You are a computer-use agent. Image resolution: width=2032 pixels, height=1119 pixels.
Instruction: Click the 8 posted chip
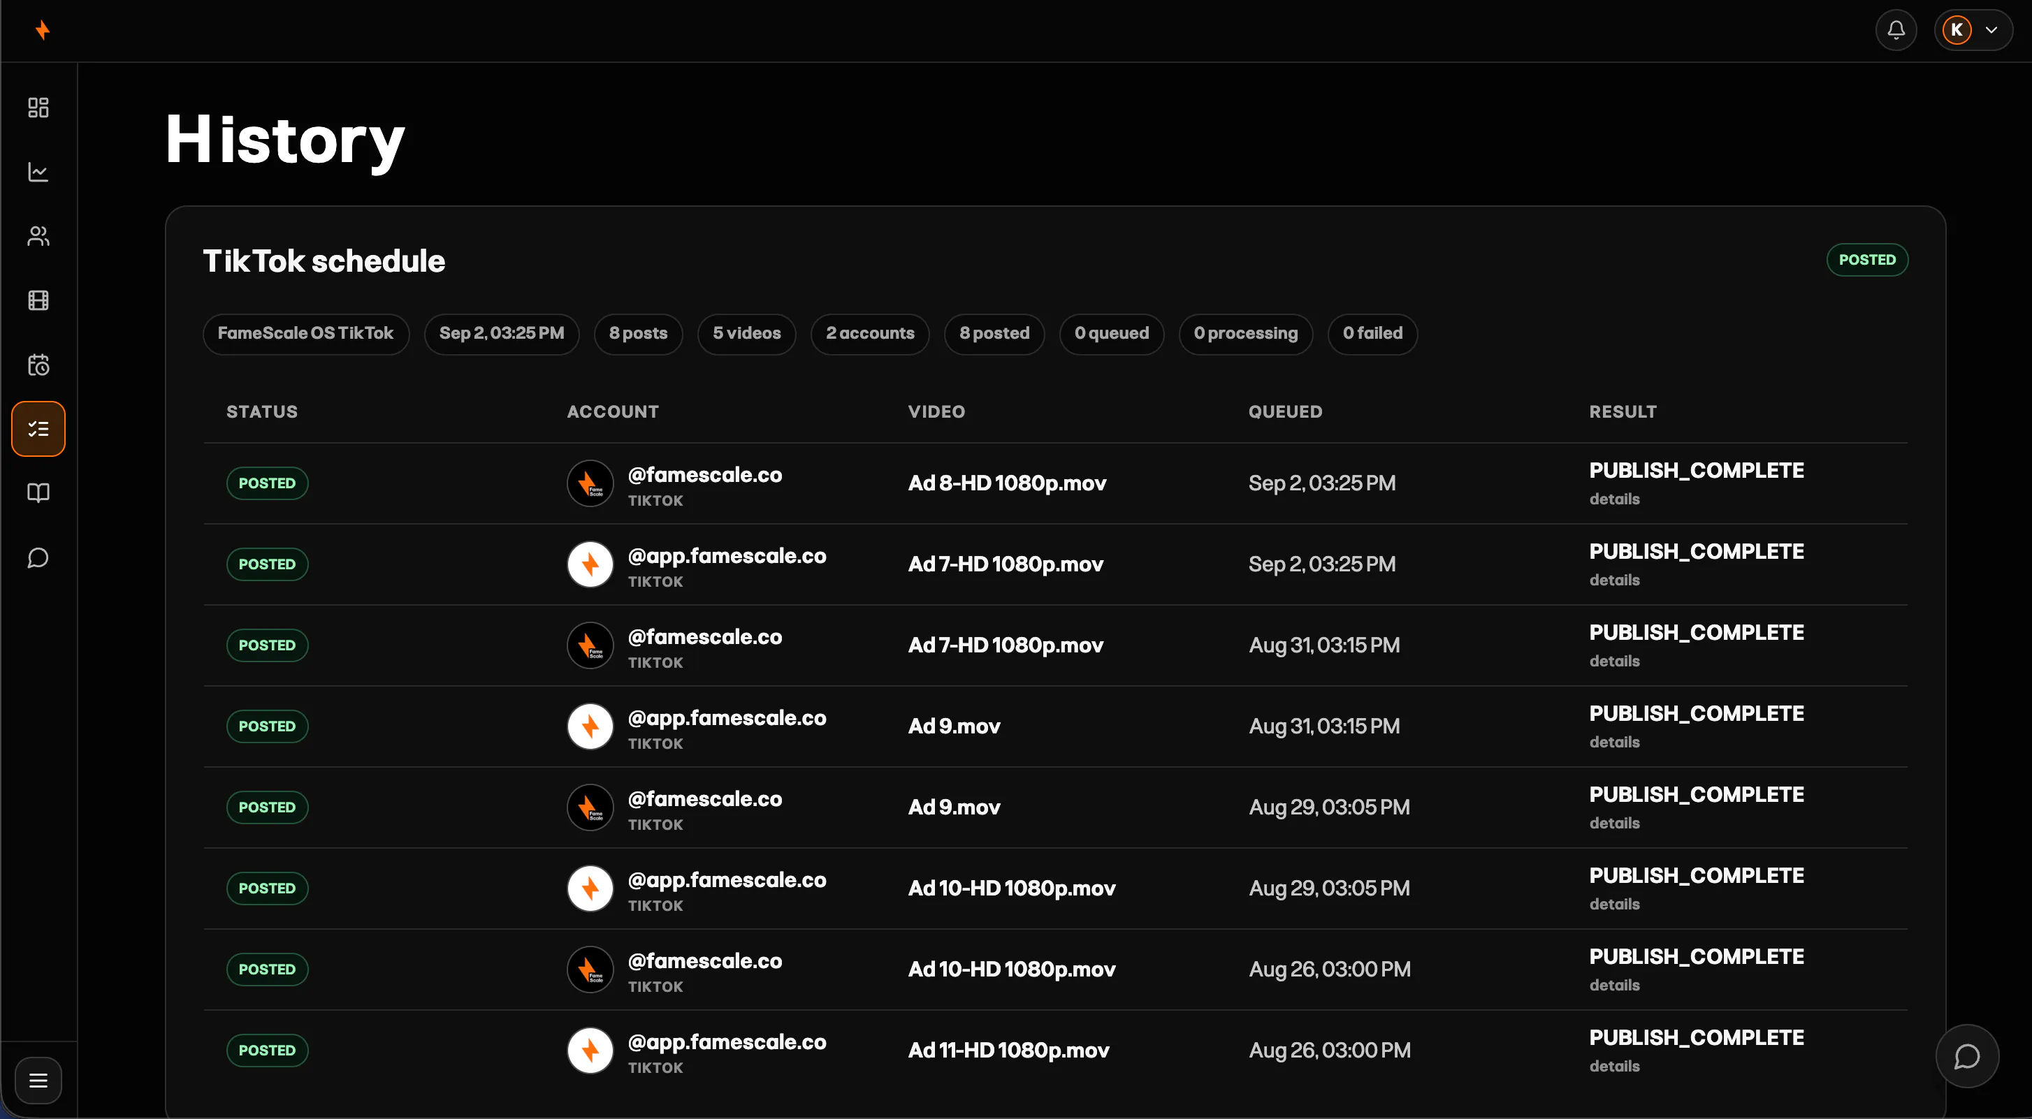(x=995, y=334)
